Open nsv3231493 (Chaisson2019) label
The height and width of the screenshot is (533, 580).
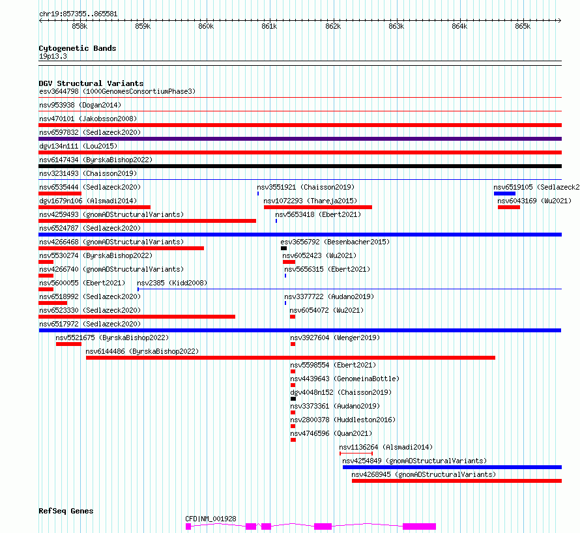tap(88, 173)
